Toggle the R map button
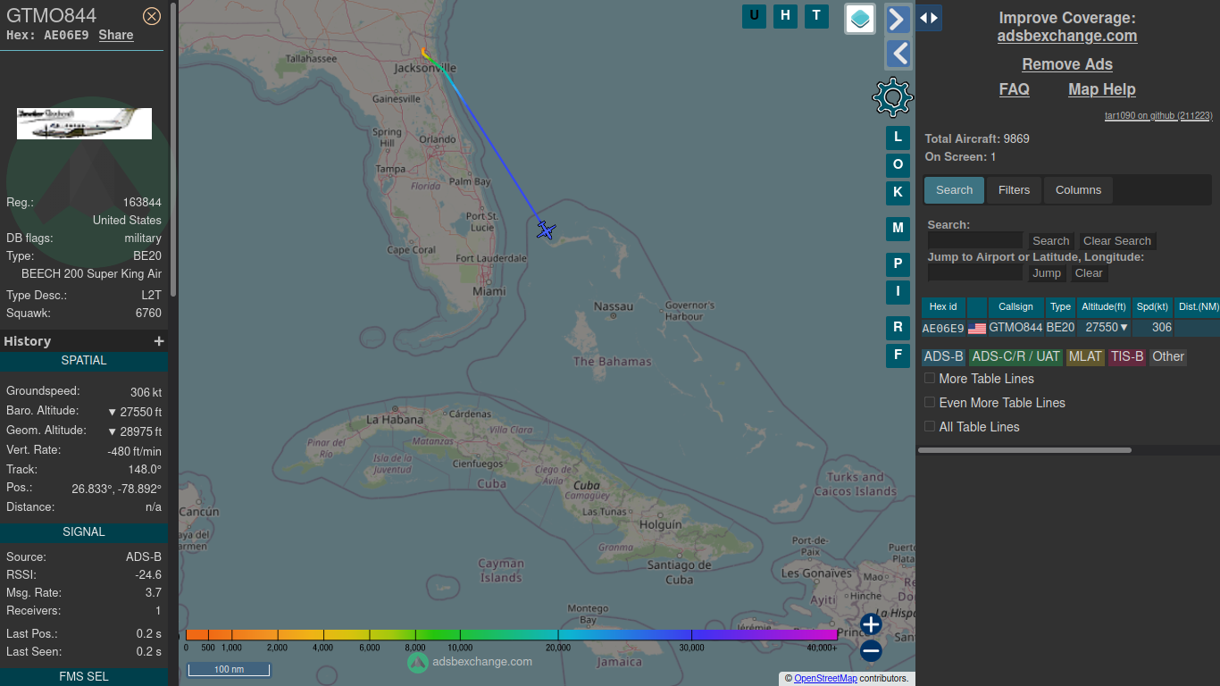Viewport: 1220px width, 686px height. point(898,328)
